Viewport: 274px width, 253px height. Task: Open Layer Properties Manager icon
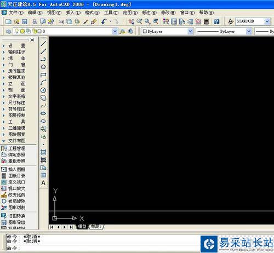click(8, 31)
